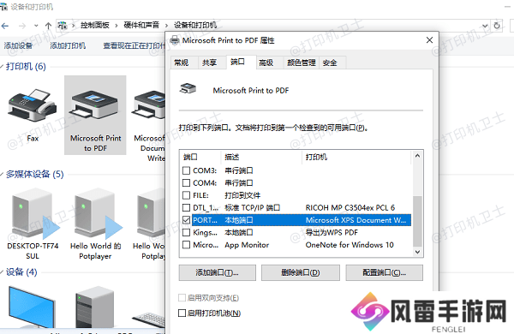Click 查看现在正在打印什么 in the toolbar
514x334 pixels.
click(x=134, y=45)
